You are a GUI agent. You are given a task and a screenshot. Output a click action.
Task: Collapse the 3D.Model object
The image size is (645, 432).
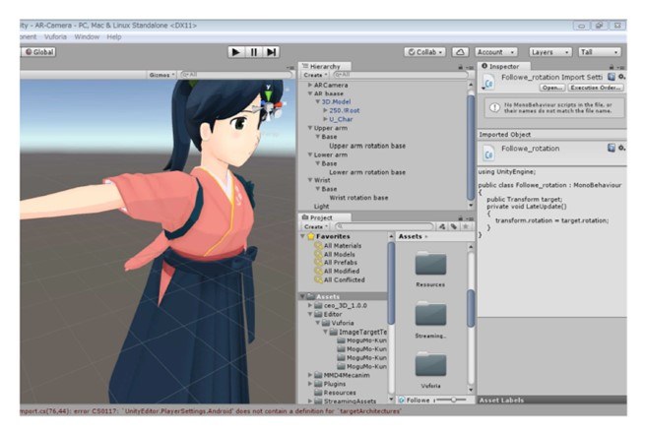pyautogui.click(x=318, y=102)
